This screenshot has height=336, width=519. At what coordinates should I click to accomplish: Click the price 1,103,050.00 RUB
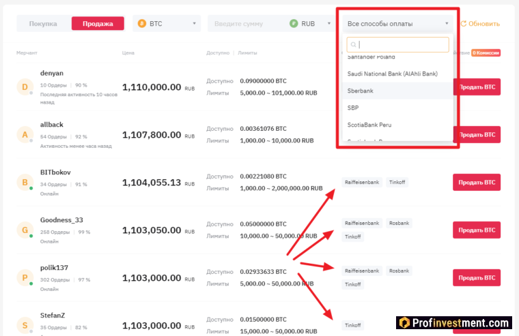158,230
